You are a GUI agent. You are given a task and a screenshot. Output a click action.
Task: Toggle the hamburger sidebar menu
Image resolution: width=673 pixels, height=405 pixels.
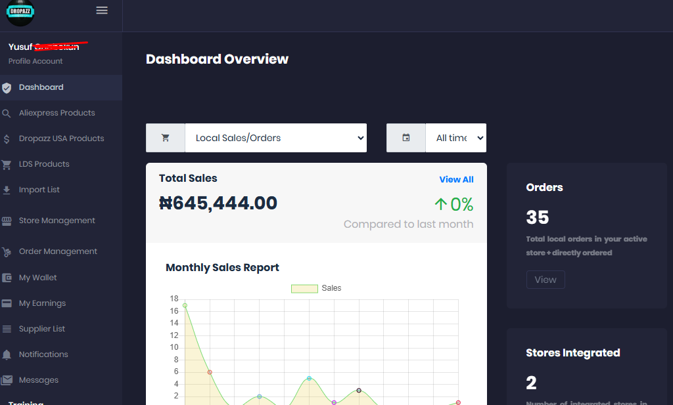pos(102,11)
